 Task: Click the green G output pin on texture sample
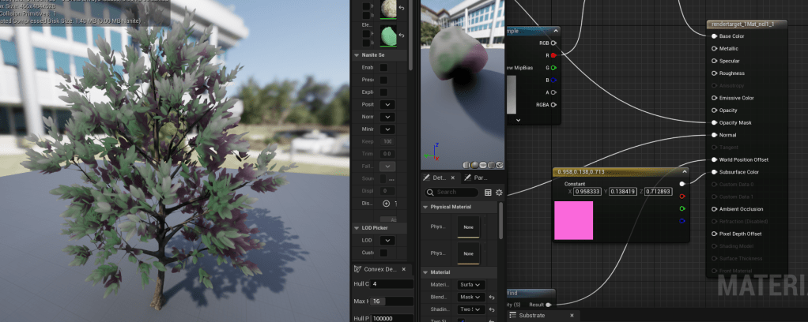pos(553,68)
